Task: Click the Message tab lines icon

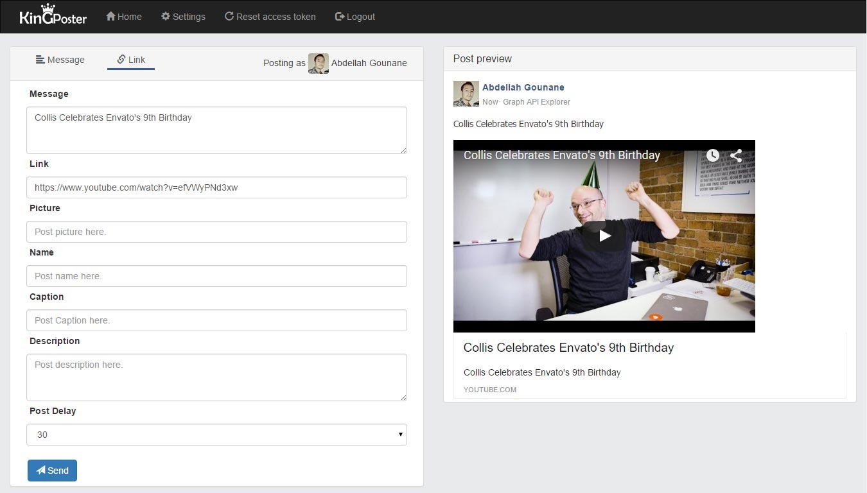Action: [x=40, y=60]
